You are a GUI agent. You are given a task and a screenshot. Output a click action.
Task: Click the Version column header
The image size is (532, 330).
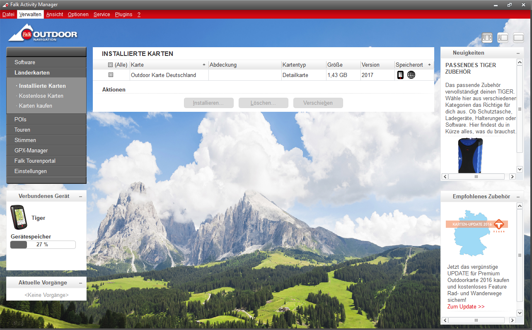coord(377,65)
